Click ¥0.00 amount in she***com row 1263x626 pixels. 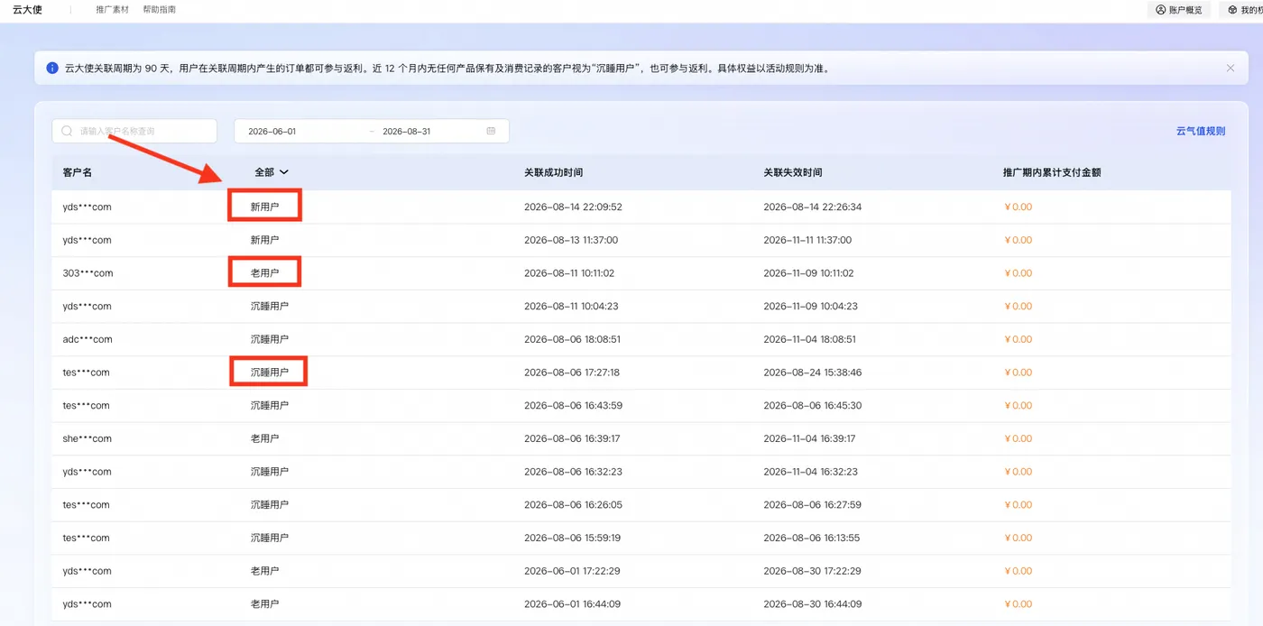(x=1018, y=438)
